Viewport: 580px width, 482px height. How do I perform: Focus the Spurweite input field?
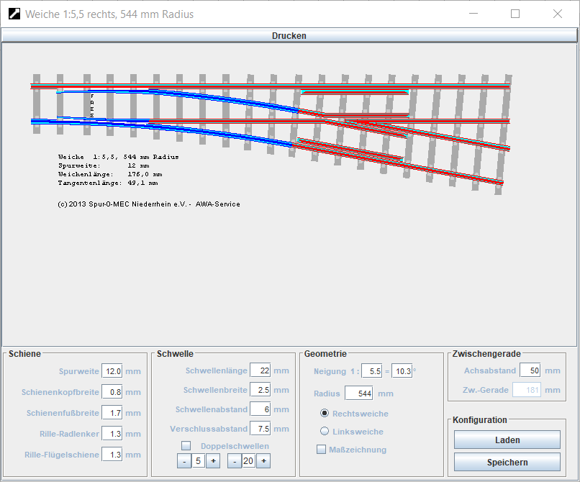(112, 371)
